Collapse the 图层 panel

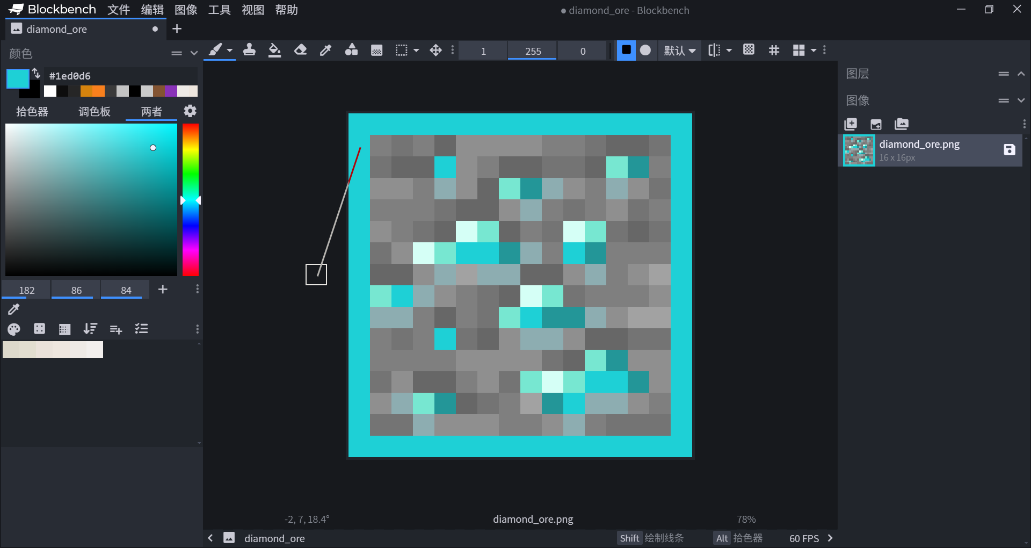click(1021, 74)
